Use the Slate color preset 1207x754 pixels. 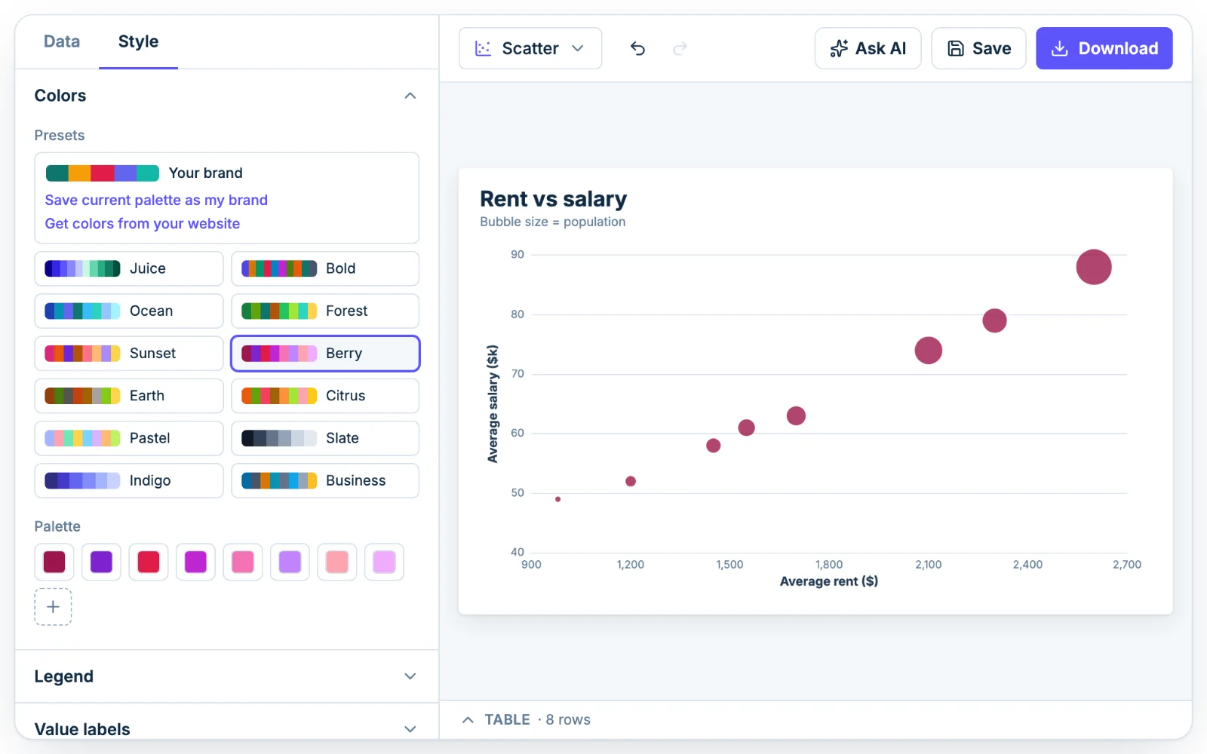click(325, 438)
